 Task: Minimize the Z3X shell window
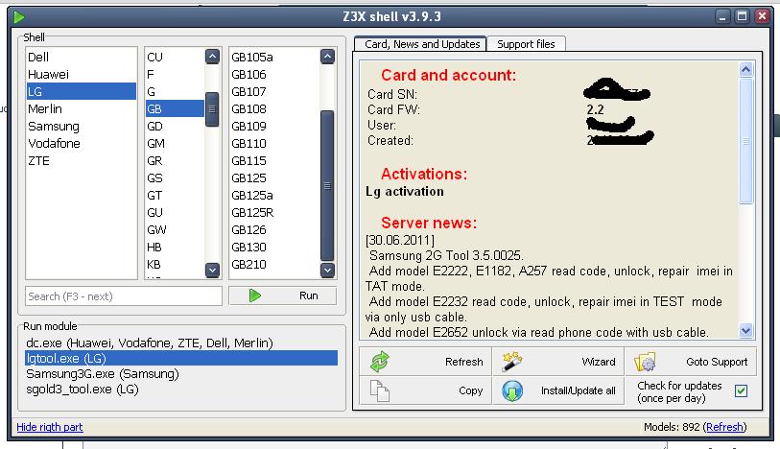(722, 16)
